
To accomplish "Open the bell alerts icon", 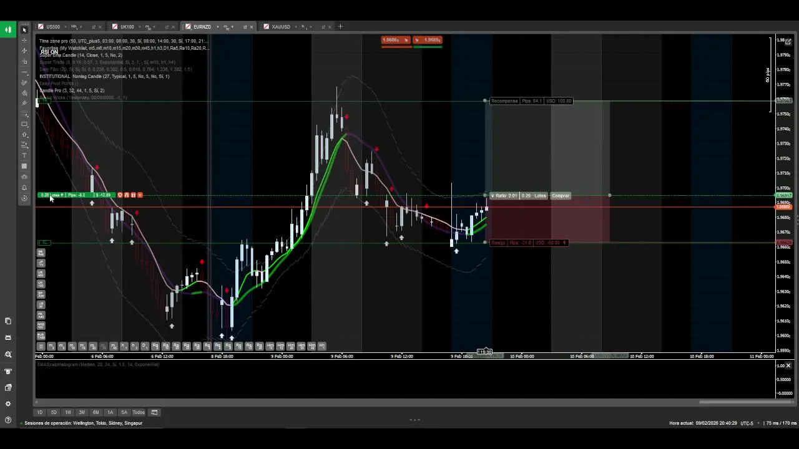I will [x=24, y=187].
